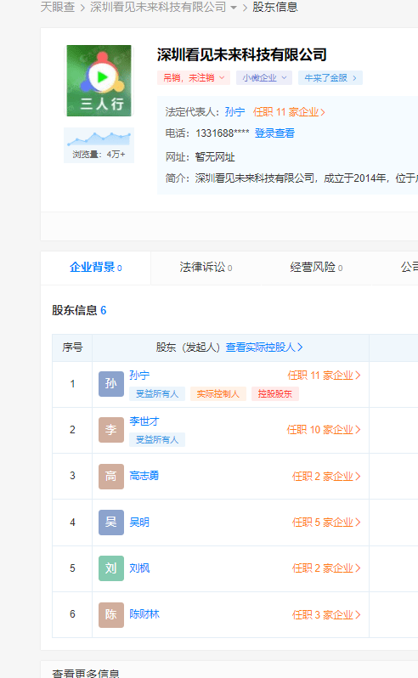Click 查看实际控股人 link
Image resolution: width=418 pixels, height=678 pixels.
264,347
